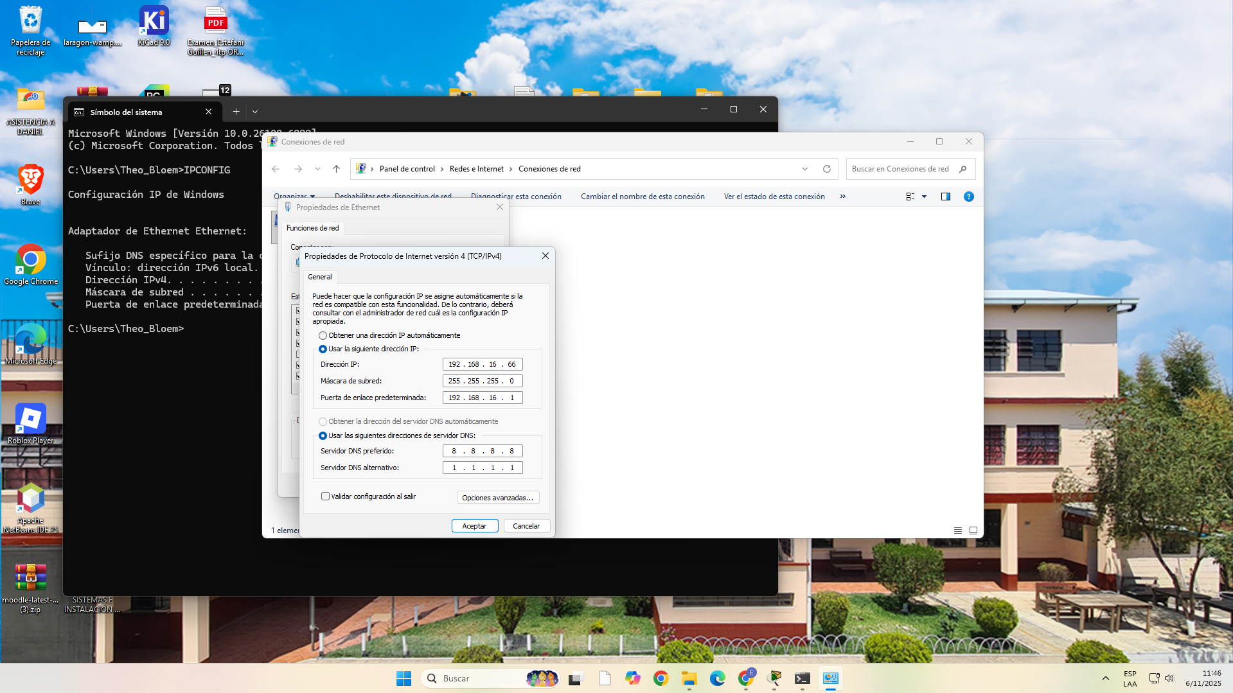Refresh the Conexiones de red folder view
Viewport: 1233px width, 693px height.
(x=827, y=168)
